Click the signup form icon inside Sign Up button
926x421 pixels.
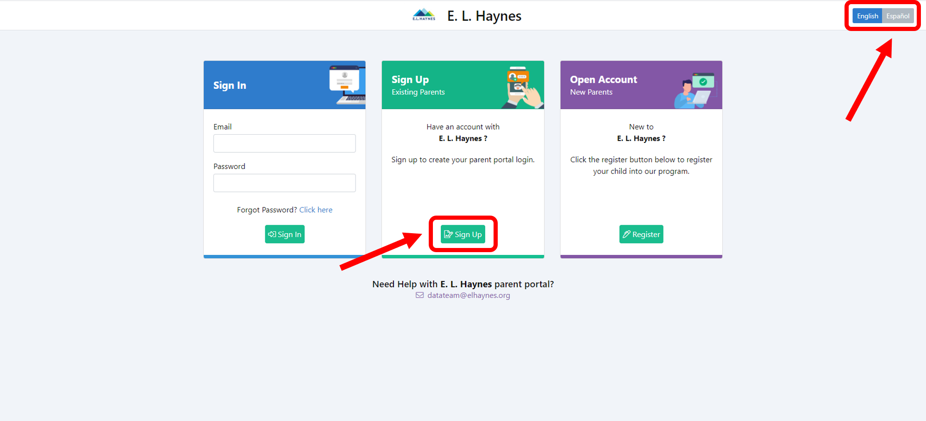tap(448, 234)
